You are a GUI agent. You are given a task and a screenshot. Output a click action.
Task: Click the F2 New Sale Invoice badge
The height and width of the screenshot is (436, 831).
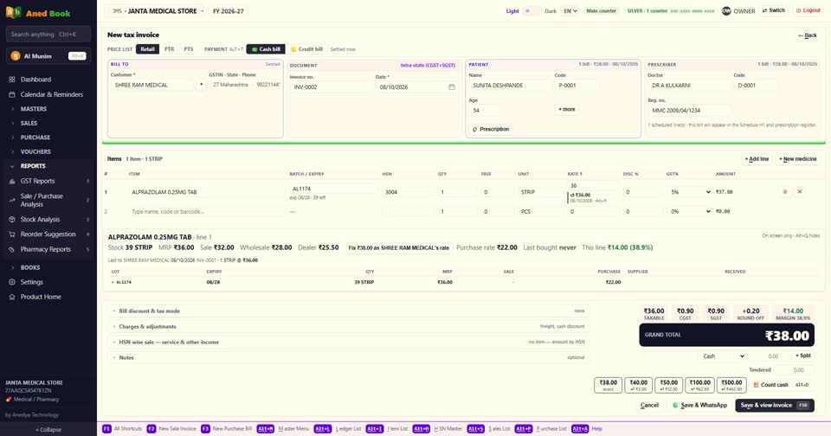coord(151,428)
